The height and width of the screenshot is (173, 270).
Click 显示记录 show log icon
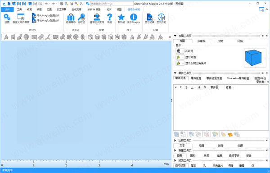tap(149, 18)
